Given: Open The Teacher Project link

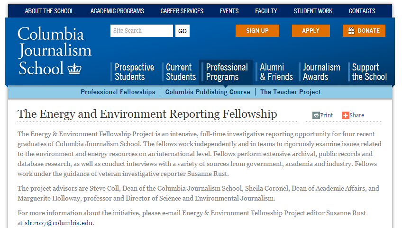Looking at the screenshot, I should click(x=291, y=92).
